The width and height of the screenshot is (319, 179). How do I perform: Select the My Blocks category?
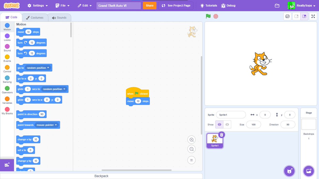(7, 111)
